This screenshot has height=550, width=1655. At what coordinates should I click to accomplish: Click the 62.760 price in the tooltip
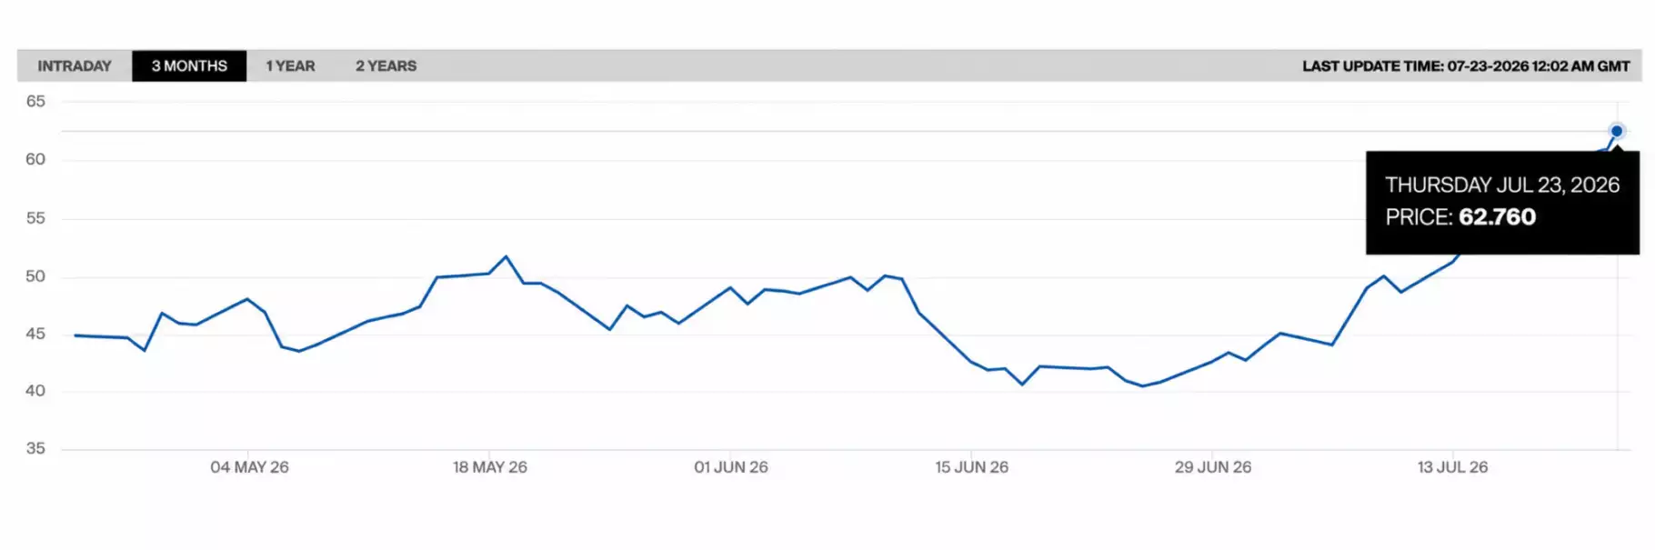1497,216
